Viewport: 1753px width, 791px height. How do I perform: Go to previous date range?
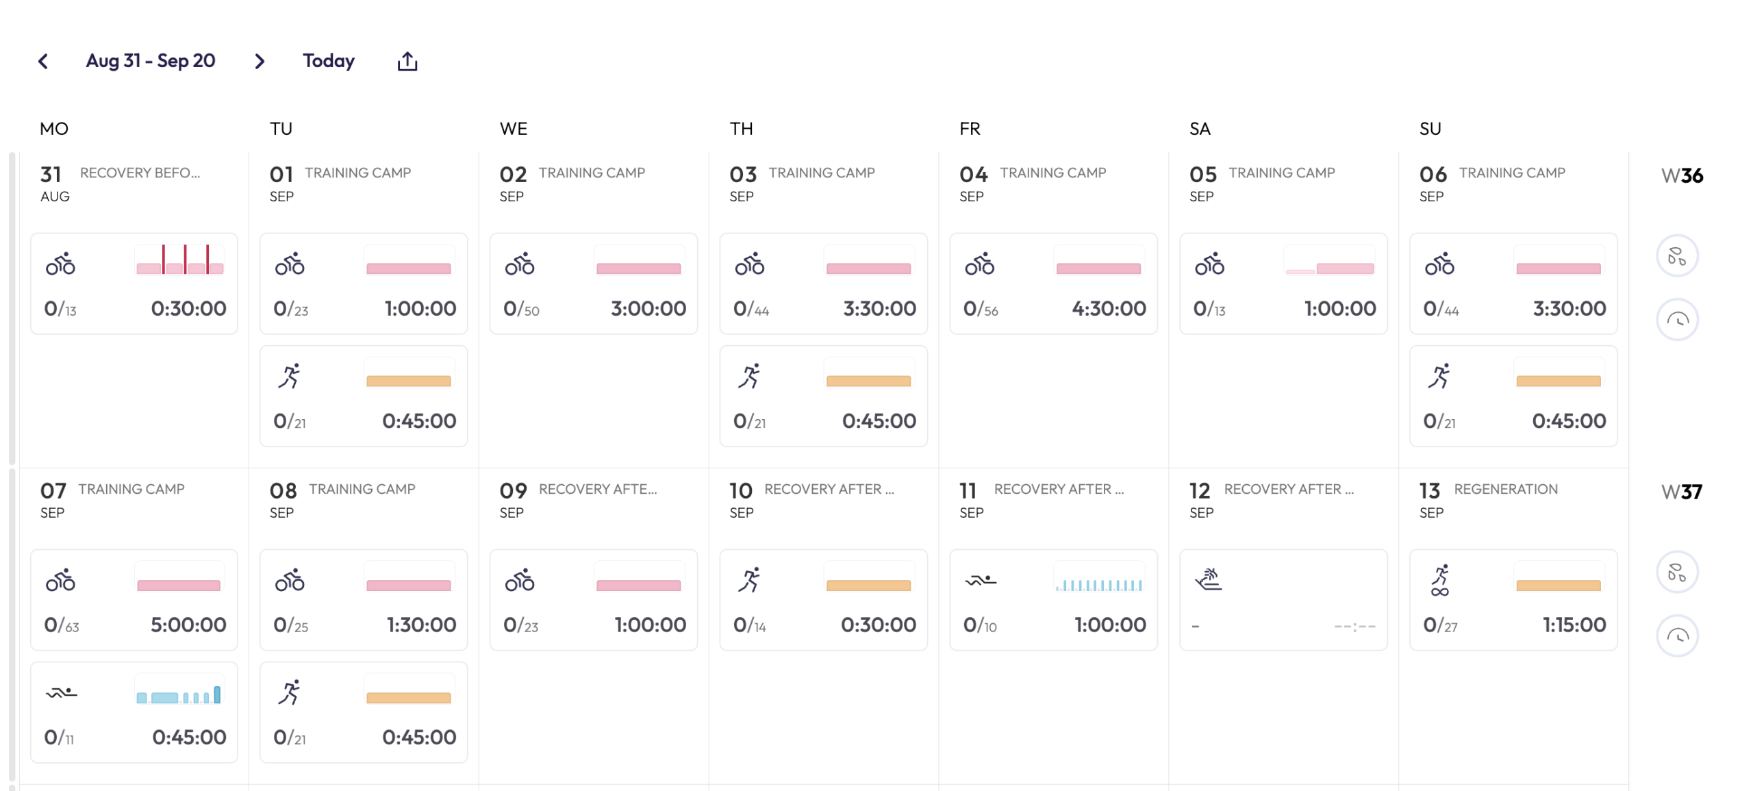pyautogui.click(x=43, y=62)
